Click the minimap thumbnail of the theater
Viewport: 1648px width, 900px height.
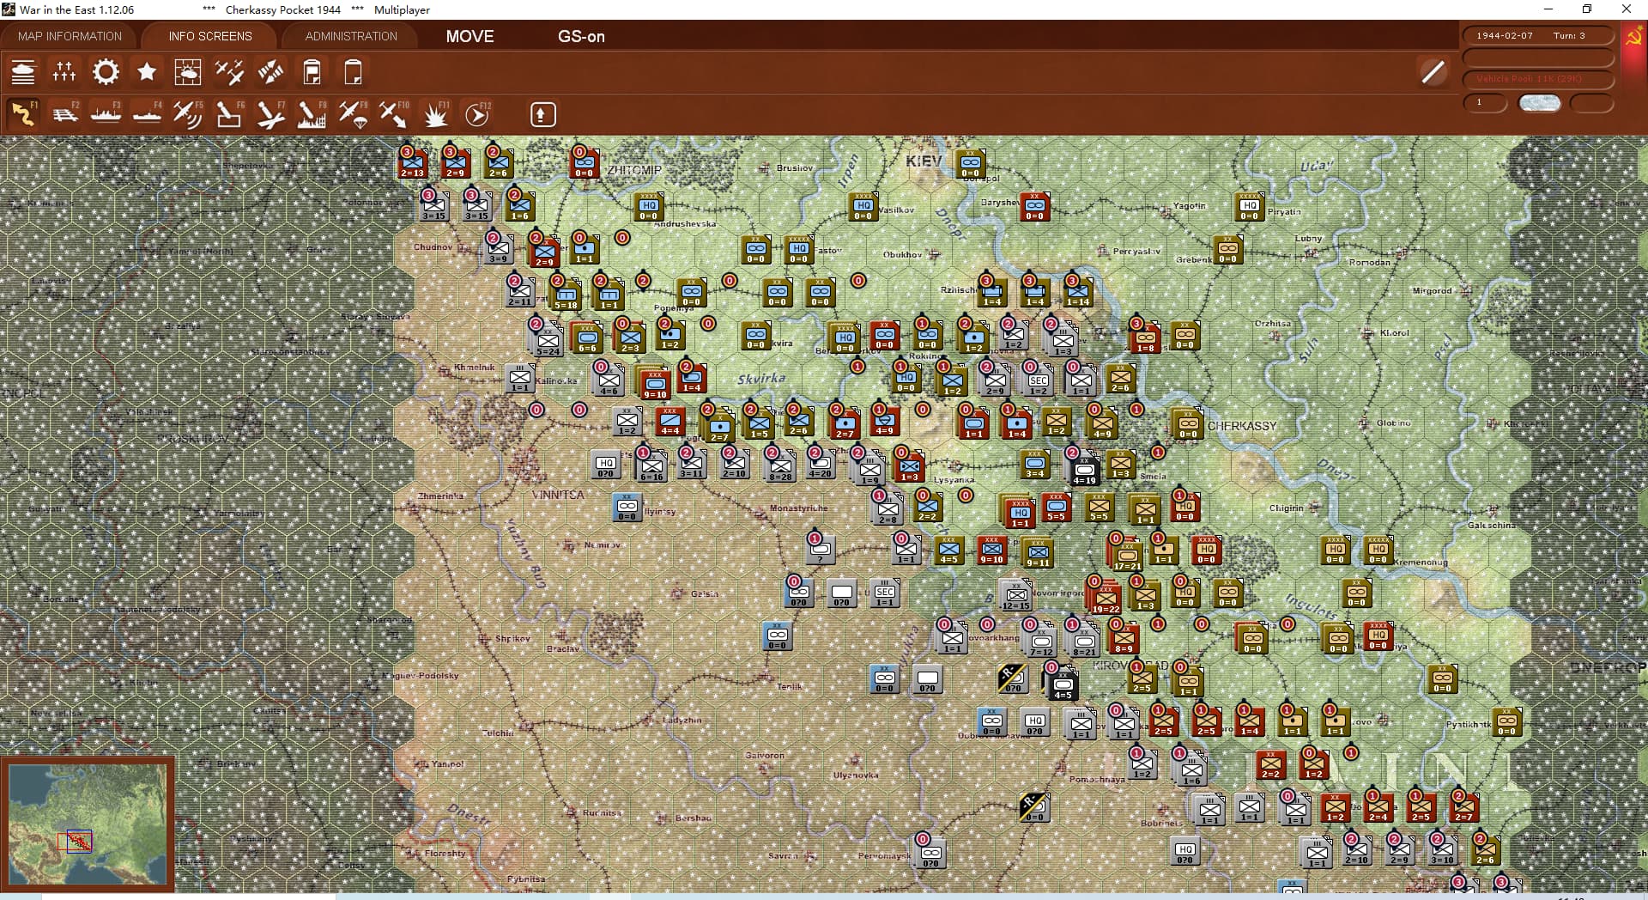pos(88,824)
